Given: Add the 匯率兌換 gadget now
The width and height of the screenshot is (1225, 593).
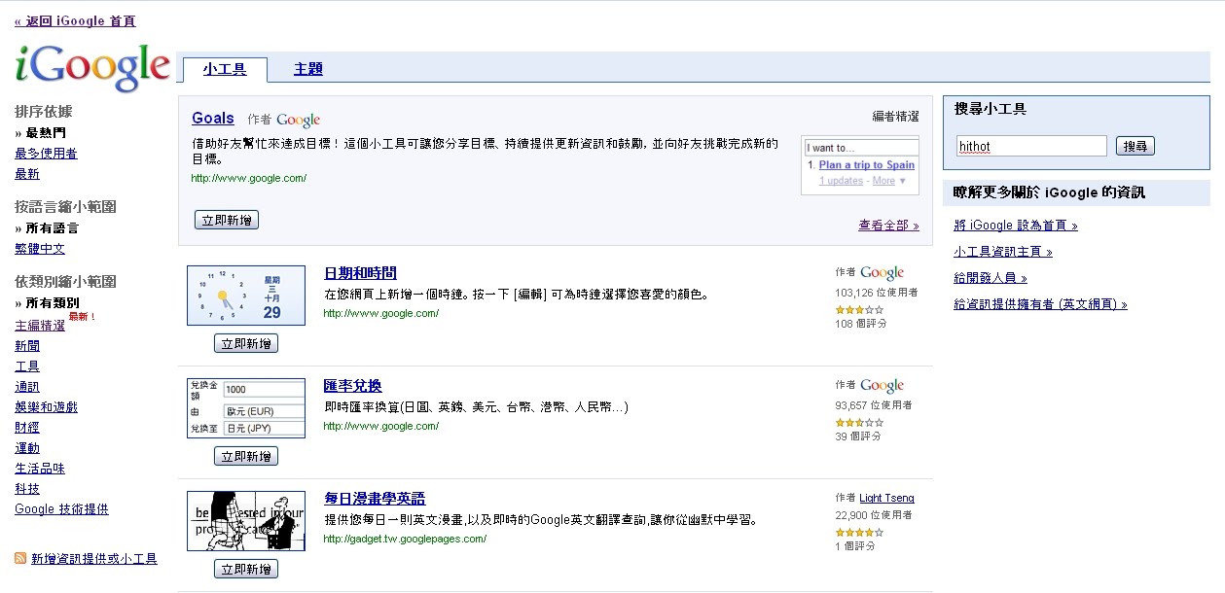Looking at the screenshot, I should coord(246,456).
